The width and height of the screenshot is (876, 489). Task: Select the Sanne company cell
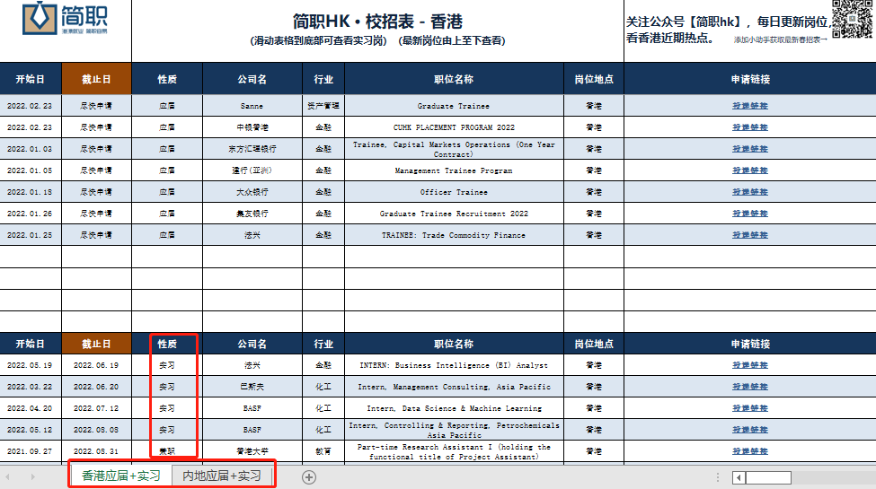pos(252,106)
